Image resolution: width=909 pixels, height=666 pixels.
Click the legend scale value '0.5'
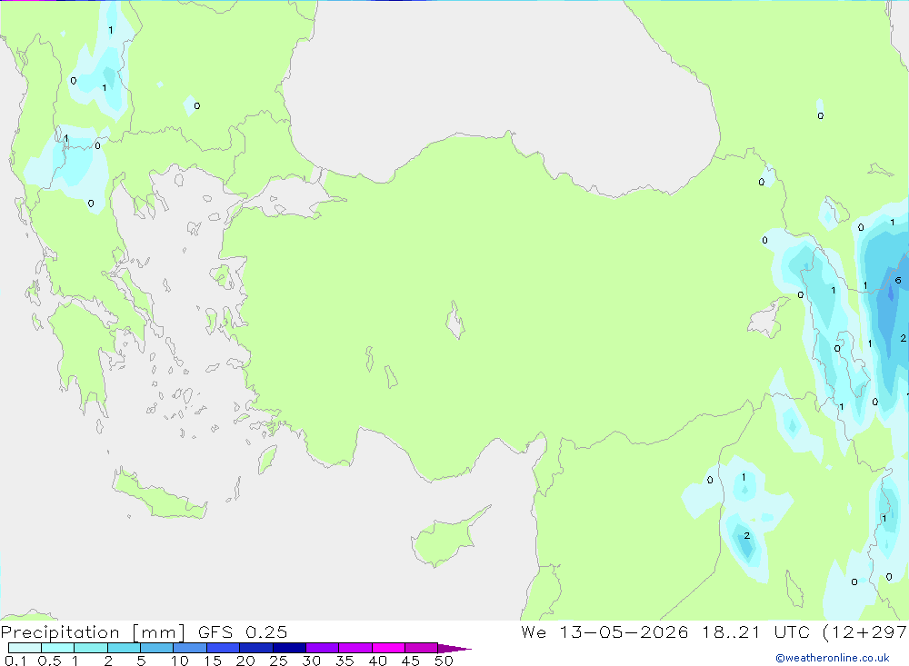pos(49,661)
